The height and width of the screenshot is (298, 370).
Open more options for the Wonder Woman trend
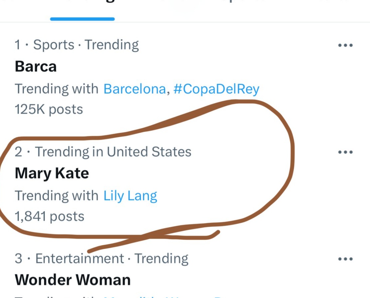coord(345,259)
